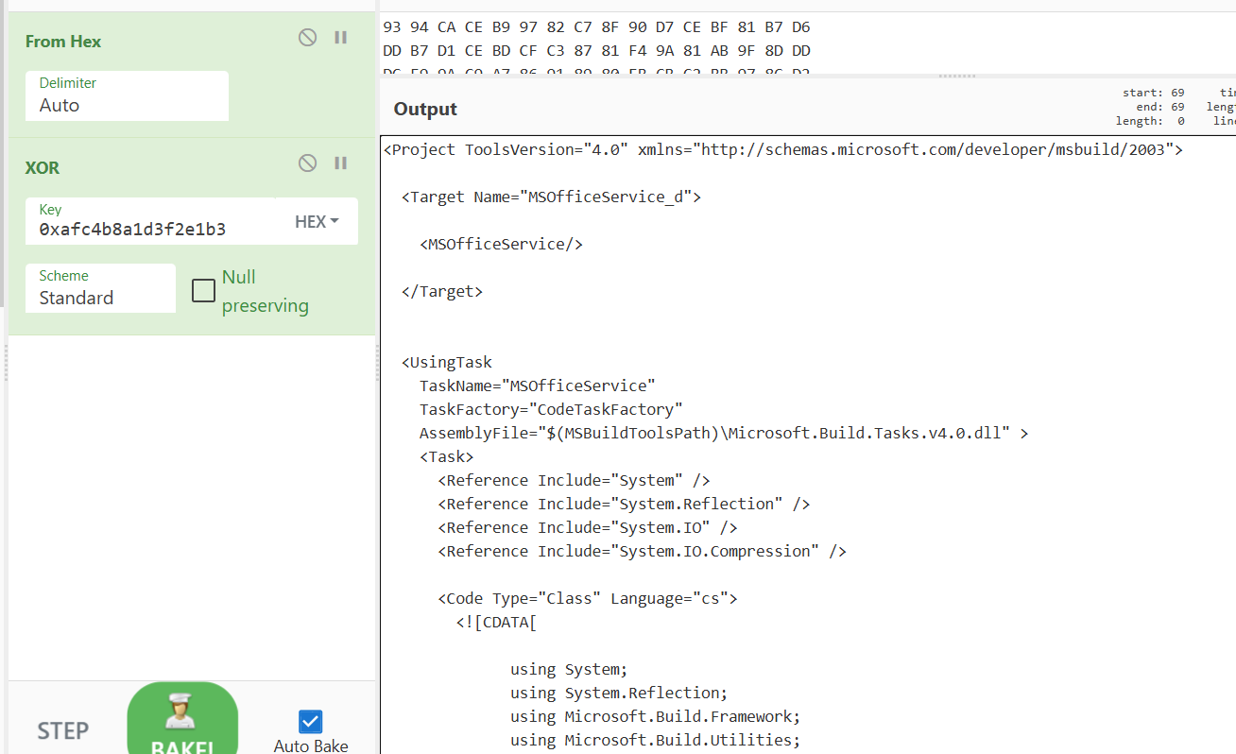Click the 'using System;' line

tap(569, 670)
